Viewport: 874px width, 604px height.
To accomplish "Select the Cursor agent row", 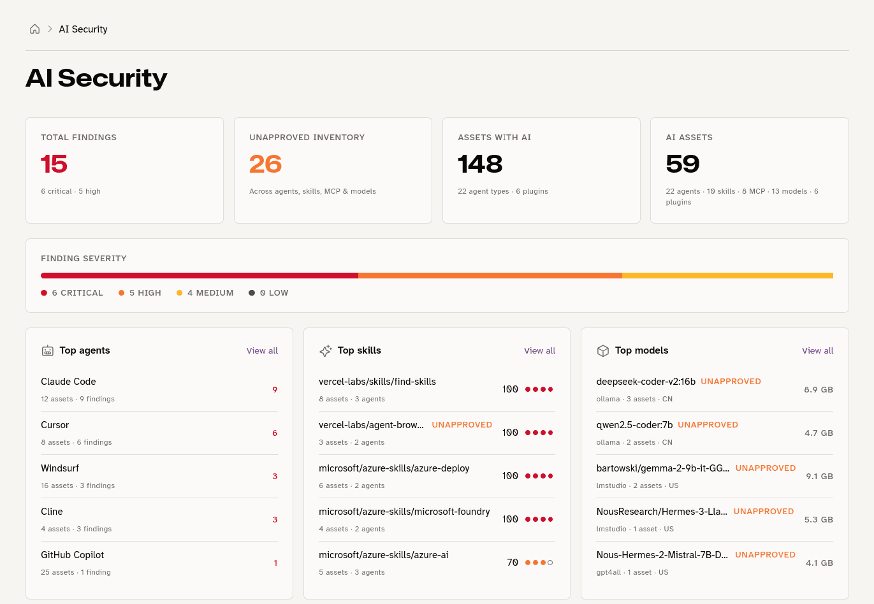I will (x=159, y=433).
